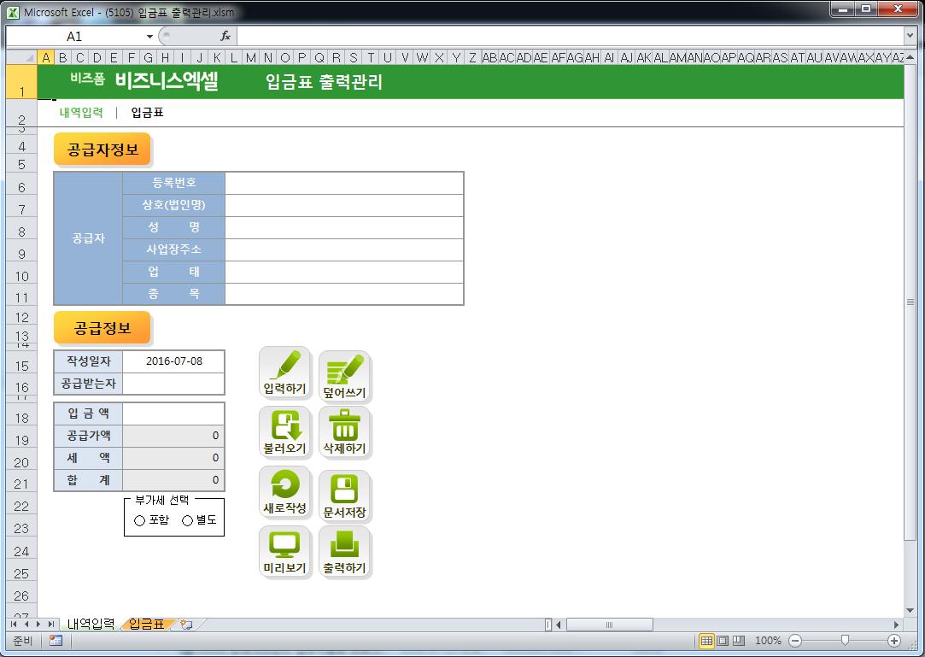Click the zoom out minus button
925x657 pixels.
point(795,641)
